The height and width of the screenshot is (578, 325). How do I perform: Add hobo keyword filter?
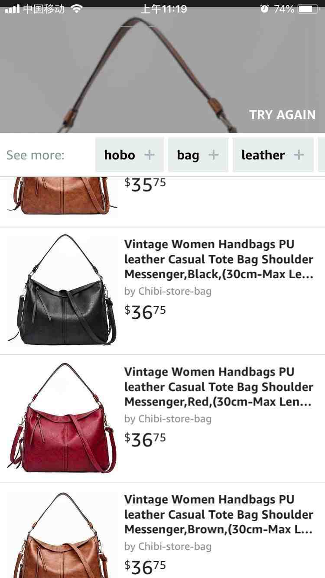coord(130,155)
